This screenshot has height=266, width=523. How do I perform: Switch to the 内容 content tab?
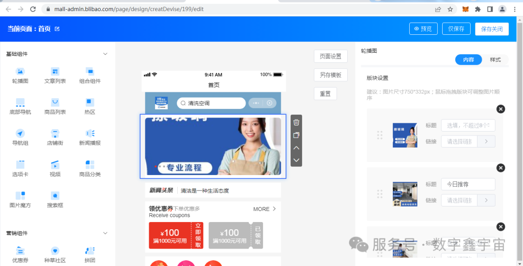pyautogui.click(x=469, y=59)
